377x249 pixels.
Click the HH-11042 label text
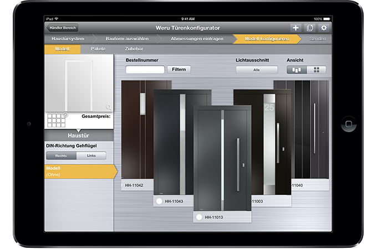134,185
